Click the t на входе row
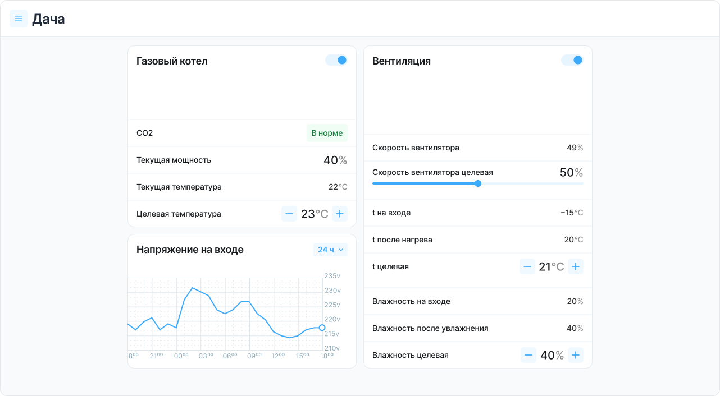 point(477,213)
